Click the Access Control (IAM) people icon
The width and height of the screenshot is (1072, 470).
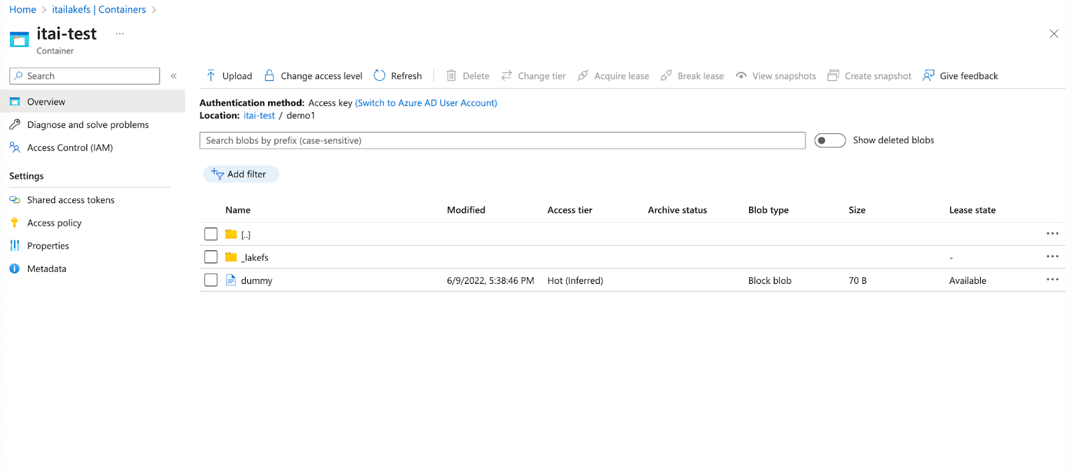(x=15, y=147)
